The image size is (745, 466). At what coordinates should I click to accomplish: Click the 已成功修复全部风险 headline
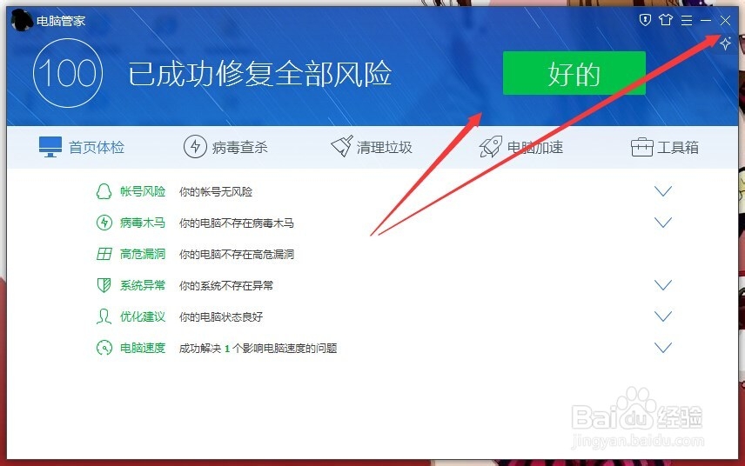[x=260, y=74]
